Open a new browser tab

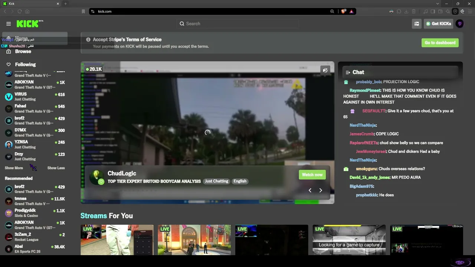click(66, 4)
